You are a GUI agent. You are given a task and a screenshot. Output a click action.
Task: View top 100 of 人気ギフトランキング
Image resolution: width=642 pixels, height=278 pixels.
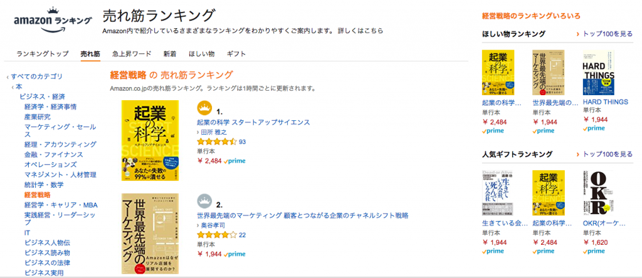point(608,154)
